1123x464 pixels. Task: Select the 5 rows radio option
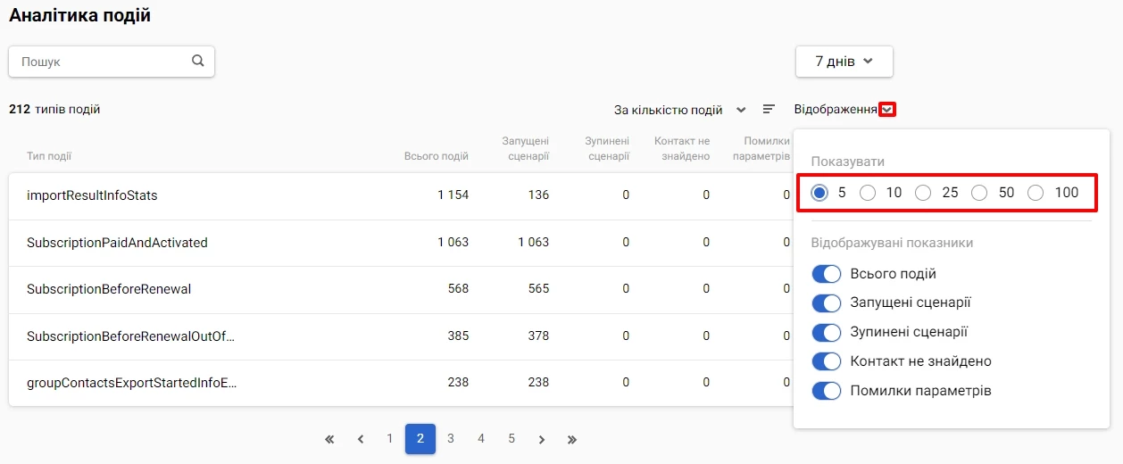click(820, 193)
